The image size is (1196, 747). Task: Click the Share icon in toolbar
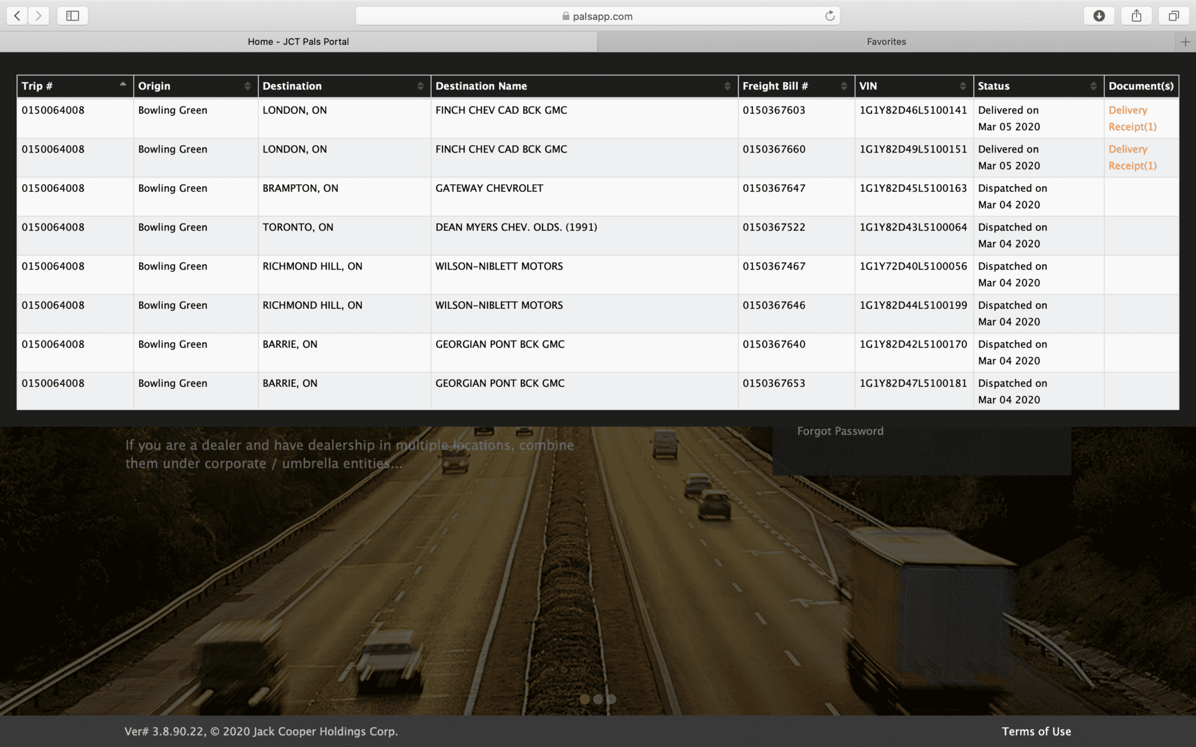[1136, 16]
